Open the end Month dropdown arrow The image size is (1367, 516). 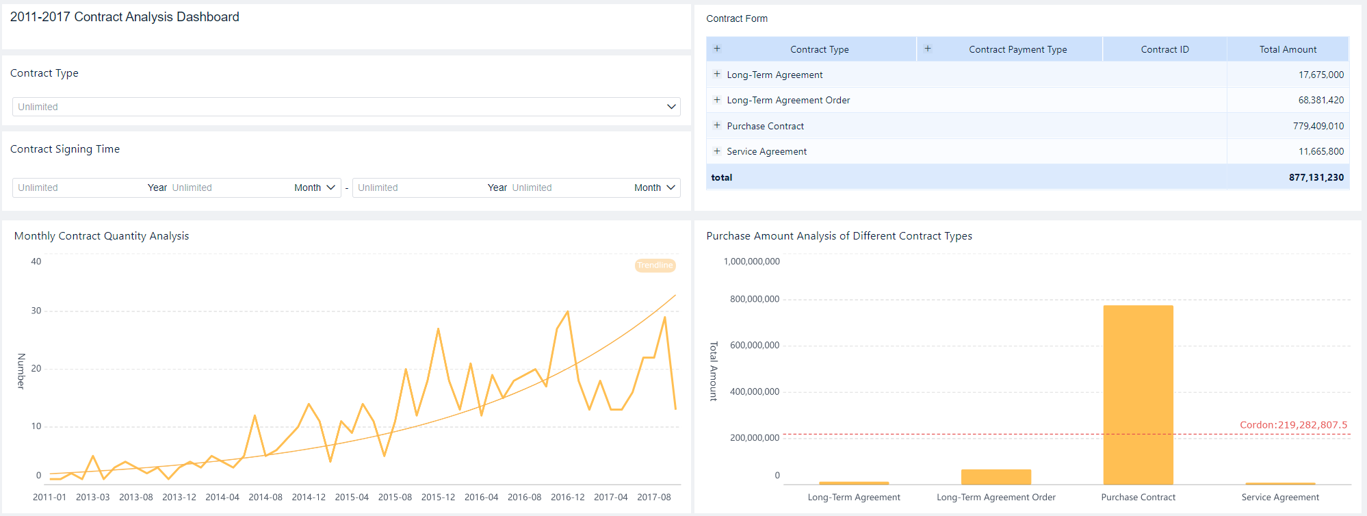(671, 188)
